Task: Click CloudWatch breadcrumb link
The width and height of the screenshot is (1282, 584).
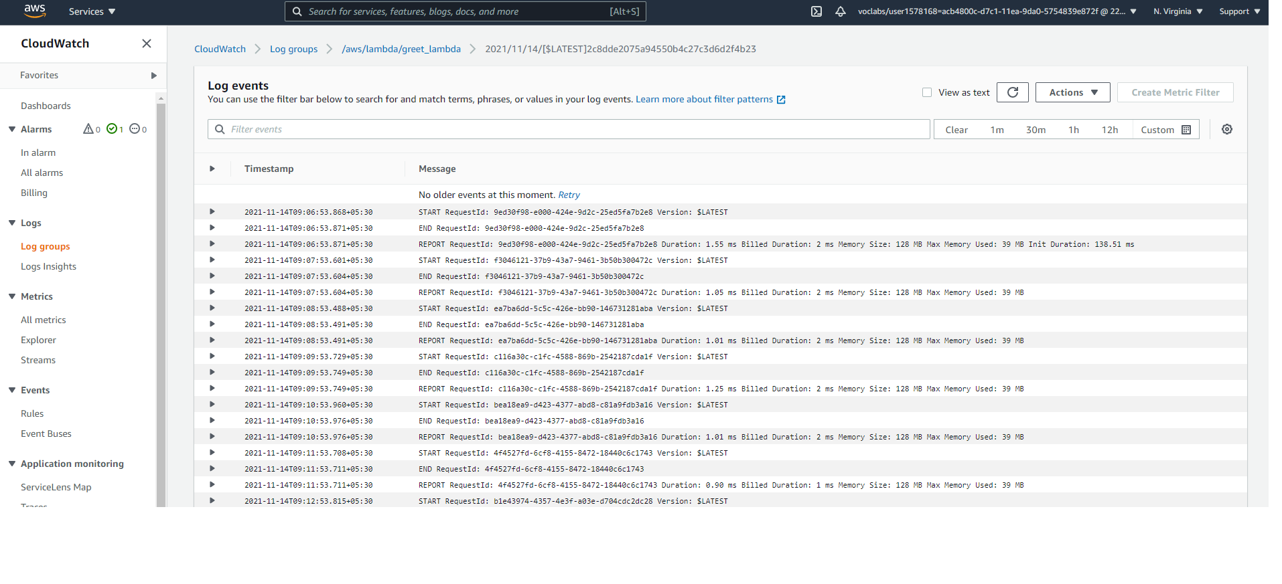Action: point(220,49)
